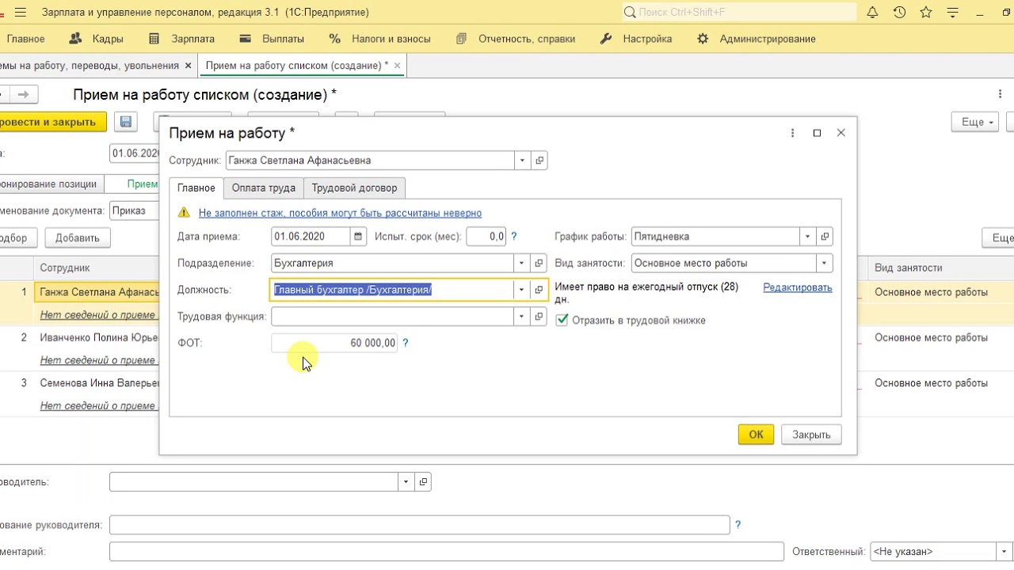Click the notifications bell icon
Screen dimensions: 1014x570
[872, 13]
